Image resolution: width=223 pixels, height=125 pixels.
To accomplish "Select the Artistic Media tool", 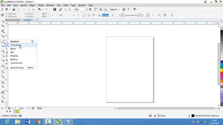I will (x=2, y=46).
